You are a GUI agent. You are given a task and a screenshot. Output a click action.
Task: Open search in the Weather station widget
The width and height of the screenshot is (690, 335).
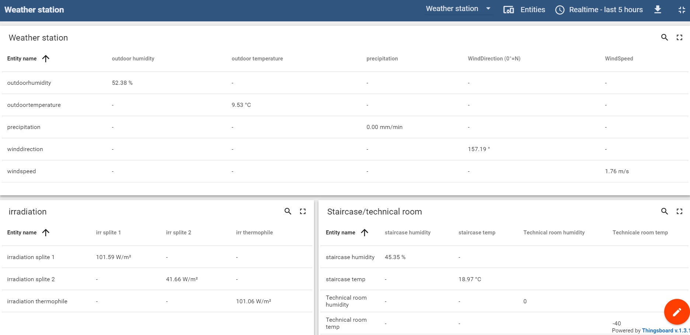pos(665,38)
